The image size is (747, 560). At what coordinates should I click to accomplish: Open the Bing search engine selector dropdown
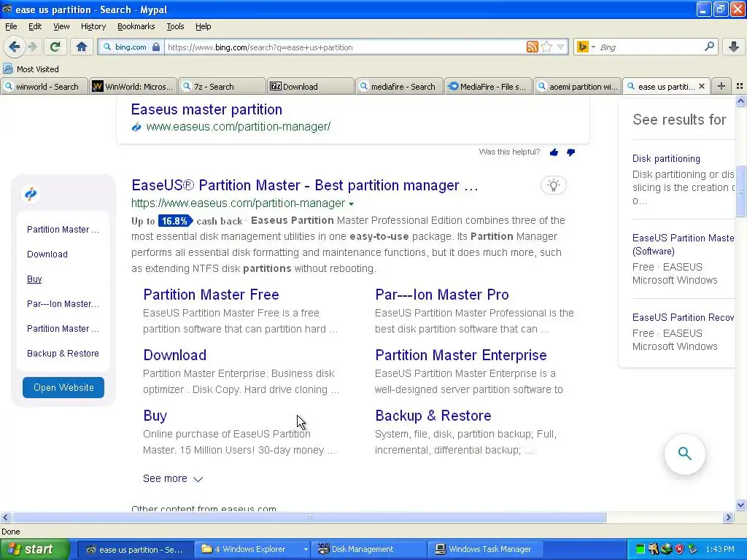click(x=586, y=47)
